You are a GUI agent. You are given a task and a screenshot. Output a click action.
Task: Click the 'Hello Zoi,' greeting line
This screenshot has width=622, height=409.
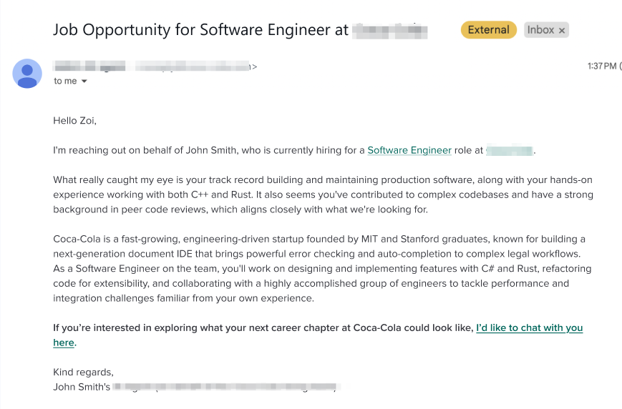point(74,121)
